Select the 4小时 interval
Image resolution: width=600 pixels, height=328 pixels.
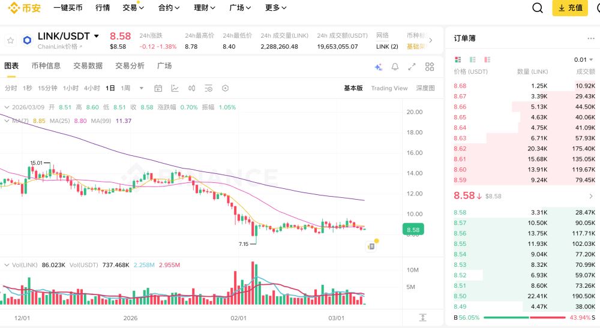coord(92,88)
